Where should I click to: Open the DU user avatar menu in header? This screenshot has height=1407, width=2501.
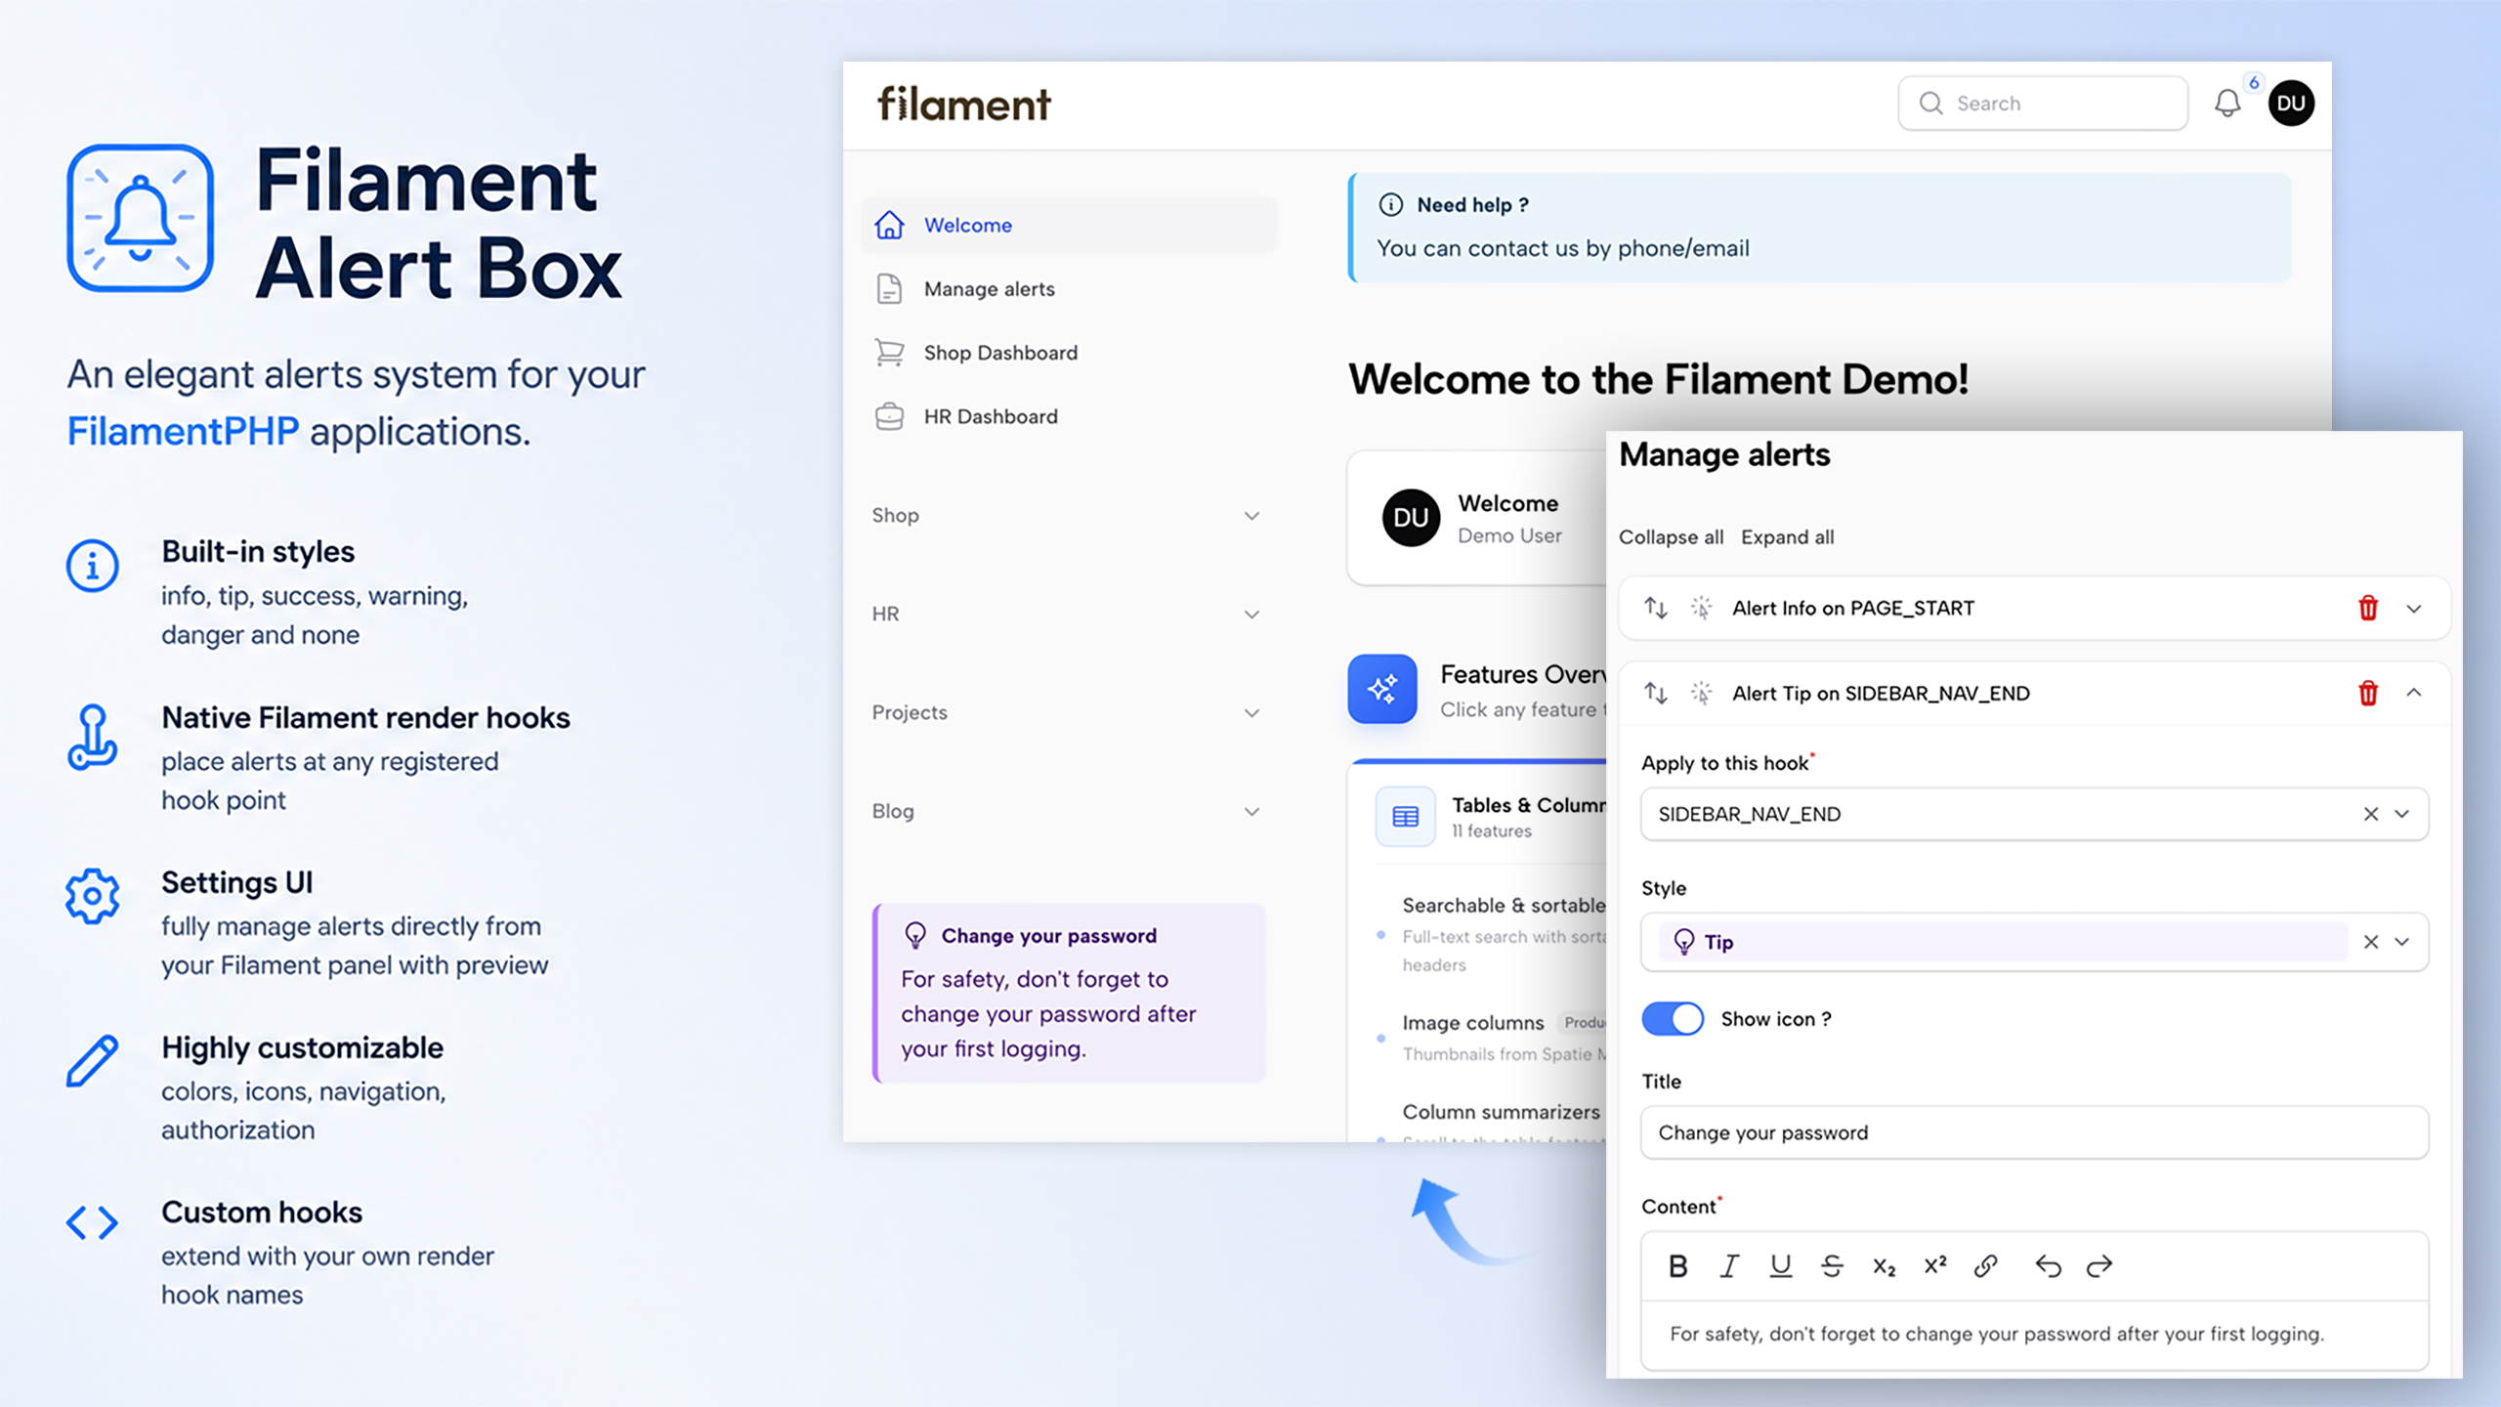[2291, 104]
